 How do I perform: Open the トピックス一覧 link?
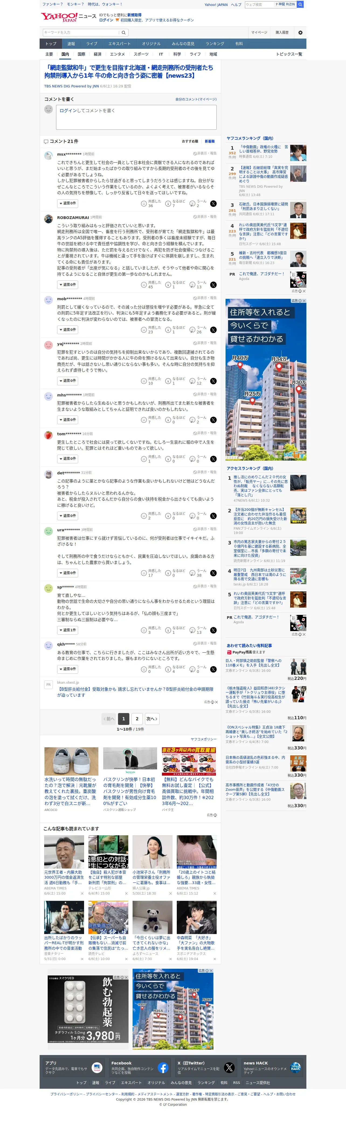289,54
